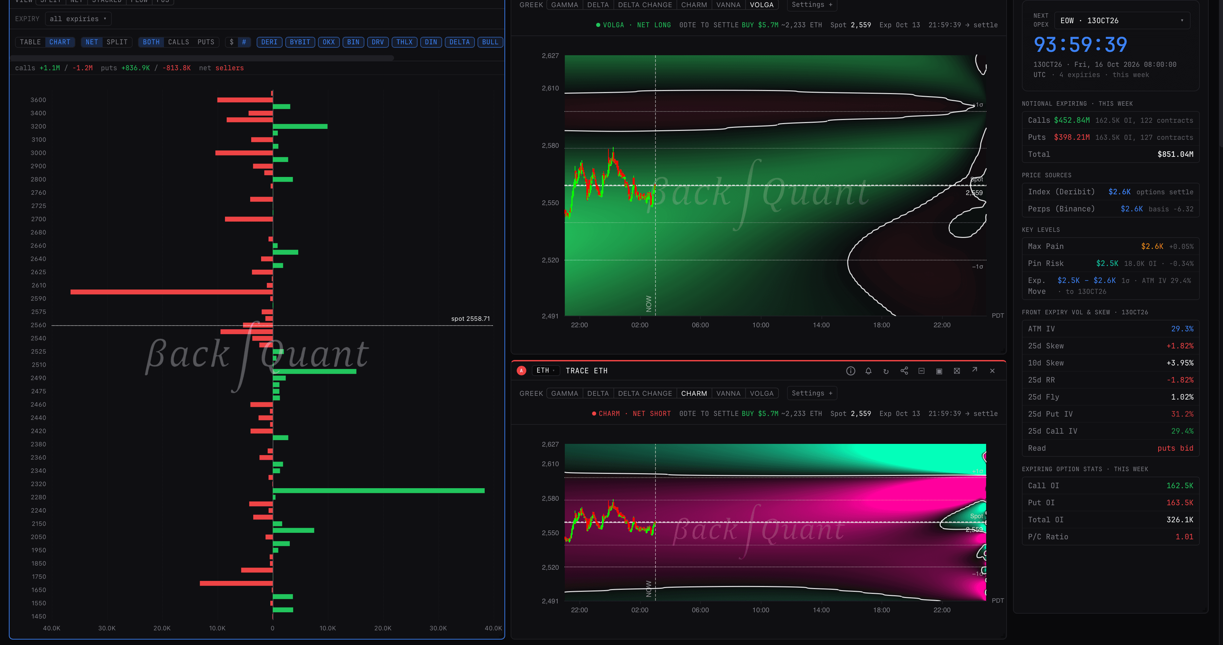The height and width of the screenshot is (645, 1223).
Task: Select VANNA tab in the upper panel
Action: coord(728,5)
